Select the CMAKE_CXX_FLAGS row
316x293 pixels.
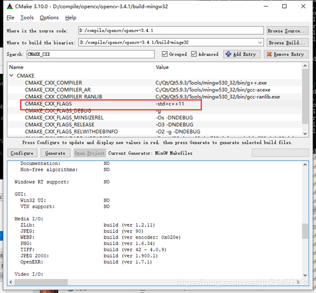pyautogui.click(x=154, y=104)
